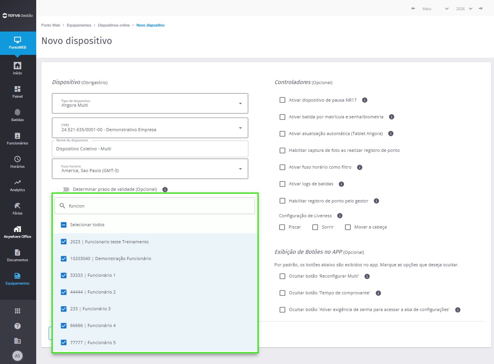Open the Maio month dropdown

point(435,9)
